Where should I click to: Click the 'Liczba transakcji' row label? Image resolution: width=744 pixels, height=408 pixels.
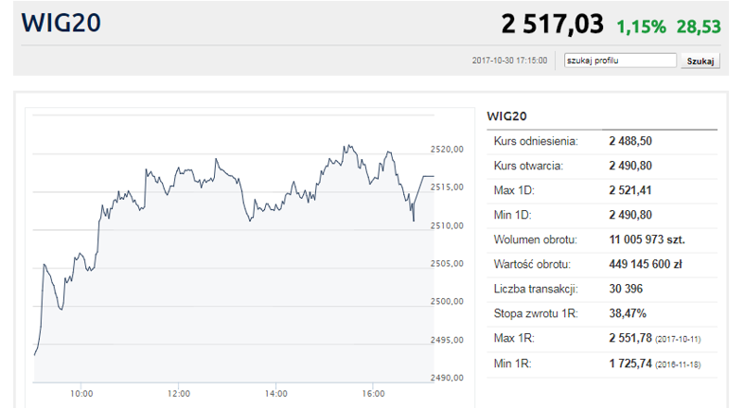(x=536, y=289)
